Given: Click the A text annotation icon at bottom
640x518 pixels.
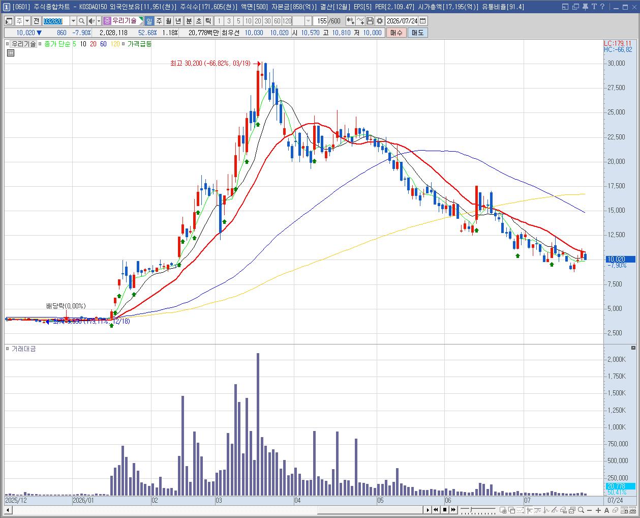Looking at the screenshot, I should (x=607, y=510).
